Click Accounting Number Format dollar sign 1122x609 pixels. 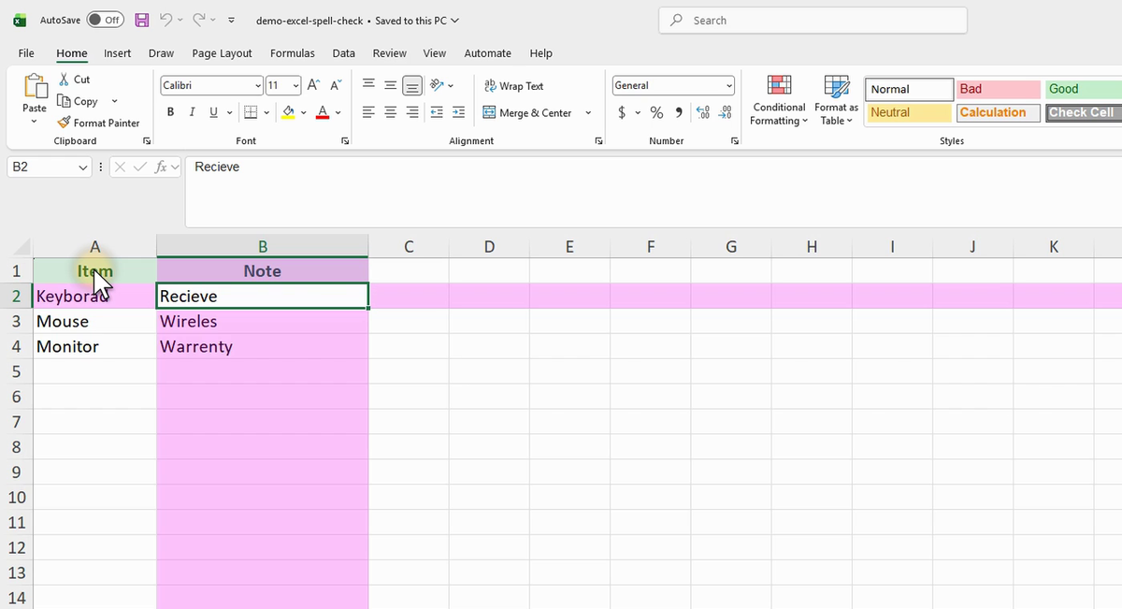pyautogui.click(x=623, y=112)
